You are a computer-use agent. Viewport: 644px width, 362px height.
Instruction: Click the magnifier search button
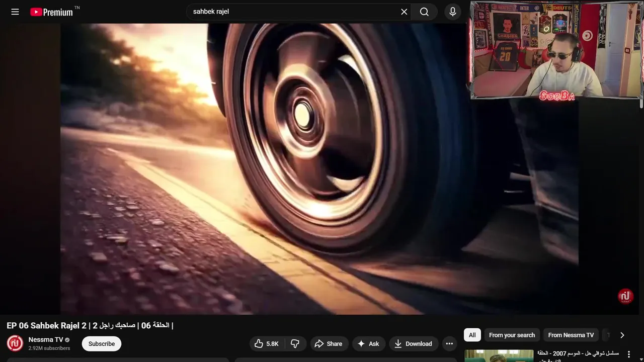(x=424, y=12)
